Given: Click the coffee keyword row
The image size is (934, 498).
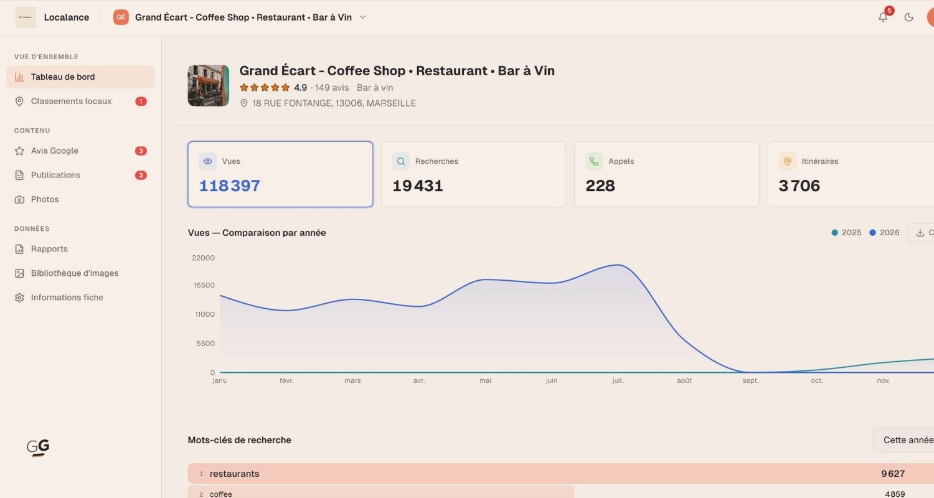Looking at the screenshot, I should point(561,492).
